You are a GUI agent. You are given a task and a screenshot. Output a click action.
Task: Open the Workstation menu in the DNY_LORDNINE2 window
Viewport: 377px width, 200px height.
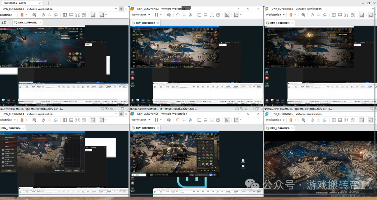pyautogui.click(x=141, y=15)
